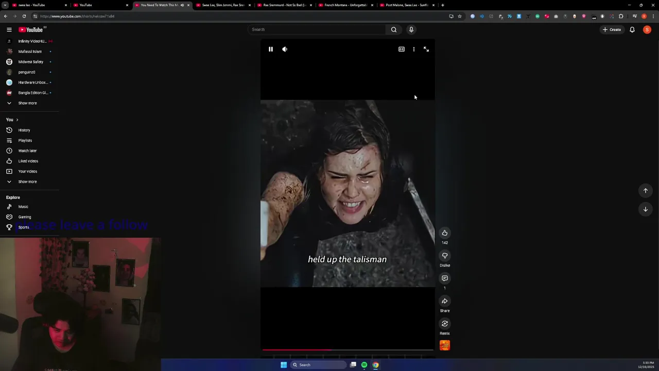Reload the current page
The width and height of the screenshot is (659, 371).
(24, 16)
